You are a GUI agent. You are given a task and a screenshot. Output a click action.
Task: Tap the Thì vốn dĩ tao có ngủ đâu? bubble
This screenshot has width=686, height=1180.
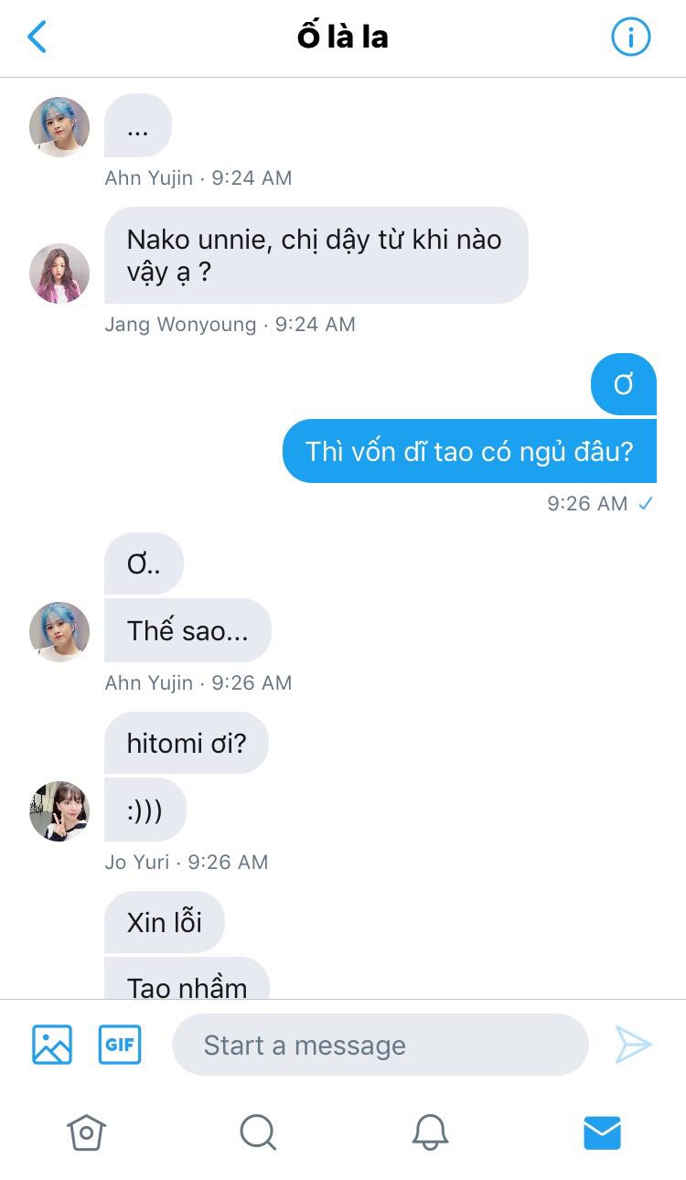click(x=469, y=451)
